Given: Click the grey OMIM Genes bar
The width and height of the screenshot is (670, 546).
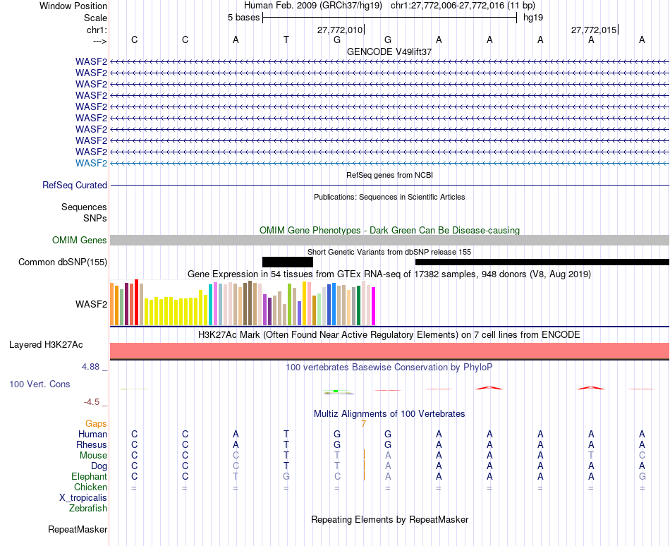Looking at the screenshot, I should click(390, 240).
